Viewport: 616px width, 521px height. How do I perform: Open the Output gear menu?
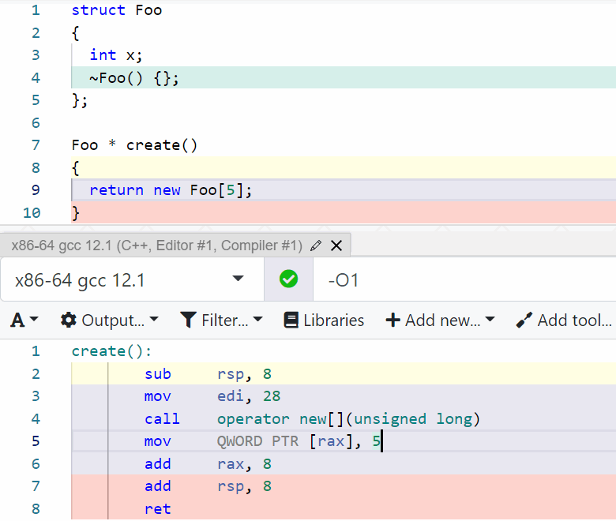(109, 320)
